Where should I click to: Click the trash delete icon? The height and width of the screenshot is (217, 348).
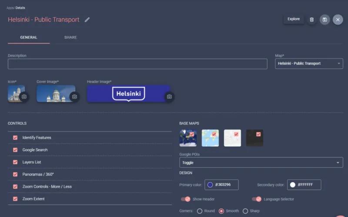pos(311,20)
